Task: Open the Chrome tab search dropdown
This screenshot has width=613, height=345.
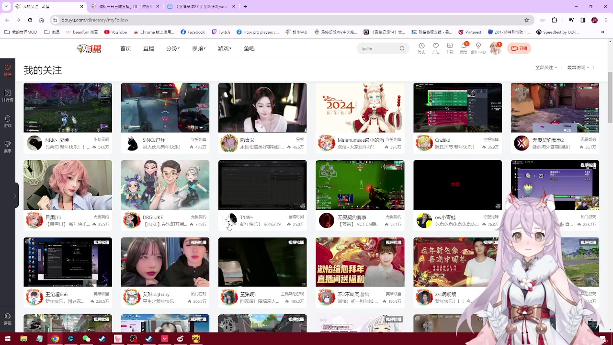Action: pyautogui.click(x=6, y=6)
